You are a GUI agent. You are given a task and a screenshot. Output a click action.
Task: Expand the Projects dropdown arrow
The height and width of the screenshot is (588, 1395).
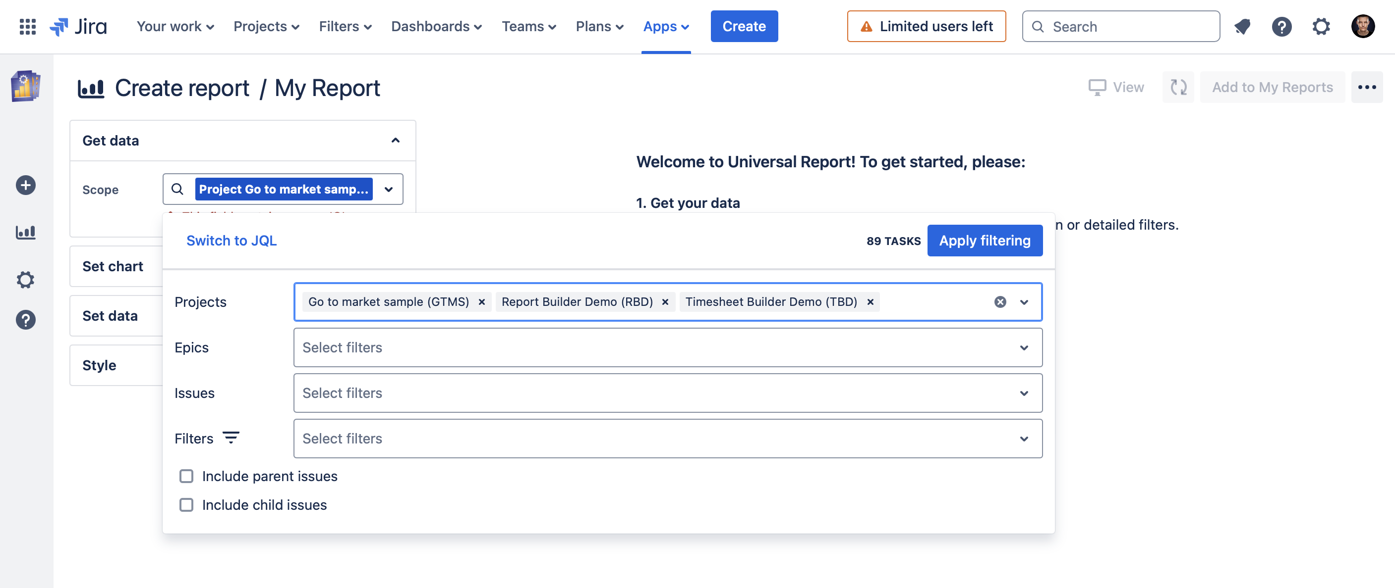click(1024, 302)
